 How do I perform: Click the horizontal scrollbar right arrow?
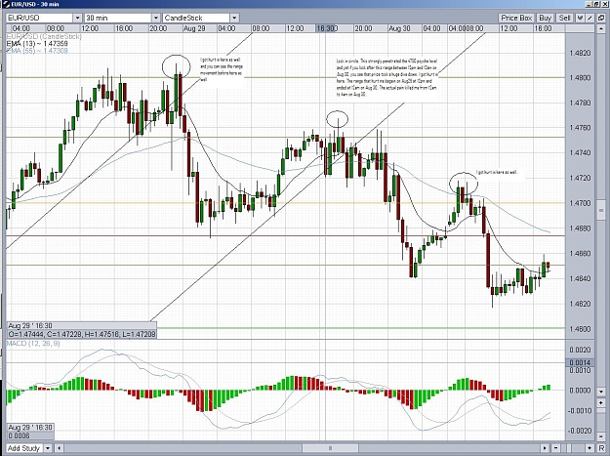[x=545, y=448]
